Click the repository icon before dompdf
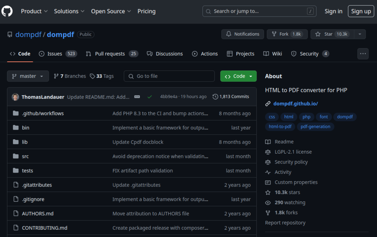The image size is (377, 237). [x=10, y=35]
